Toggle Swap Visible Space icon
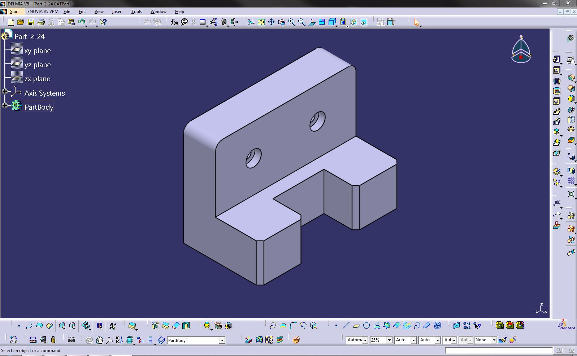 click(364, 22)
